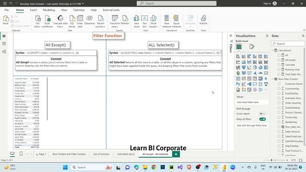This screenshot has height=172, width=306.
Task: Tick the Calculate measure checkbox
Action: click(279, 65)
